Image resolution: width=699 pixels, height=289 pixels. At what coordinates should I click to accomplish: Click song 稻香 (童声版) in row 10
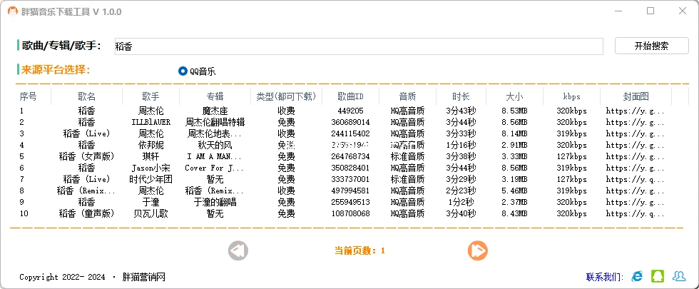[x=86, y=214]
